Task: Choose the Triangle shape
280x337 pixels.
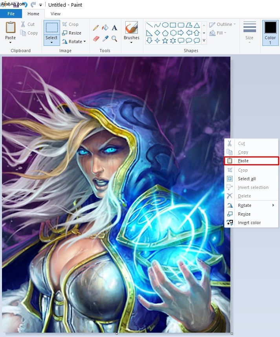Action: click(197, 25)
